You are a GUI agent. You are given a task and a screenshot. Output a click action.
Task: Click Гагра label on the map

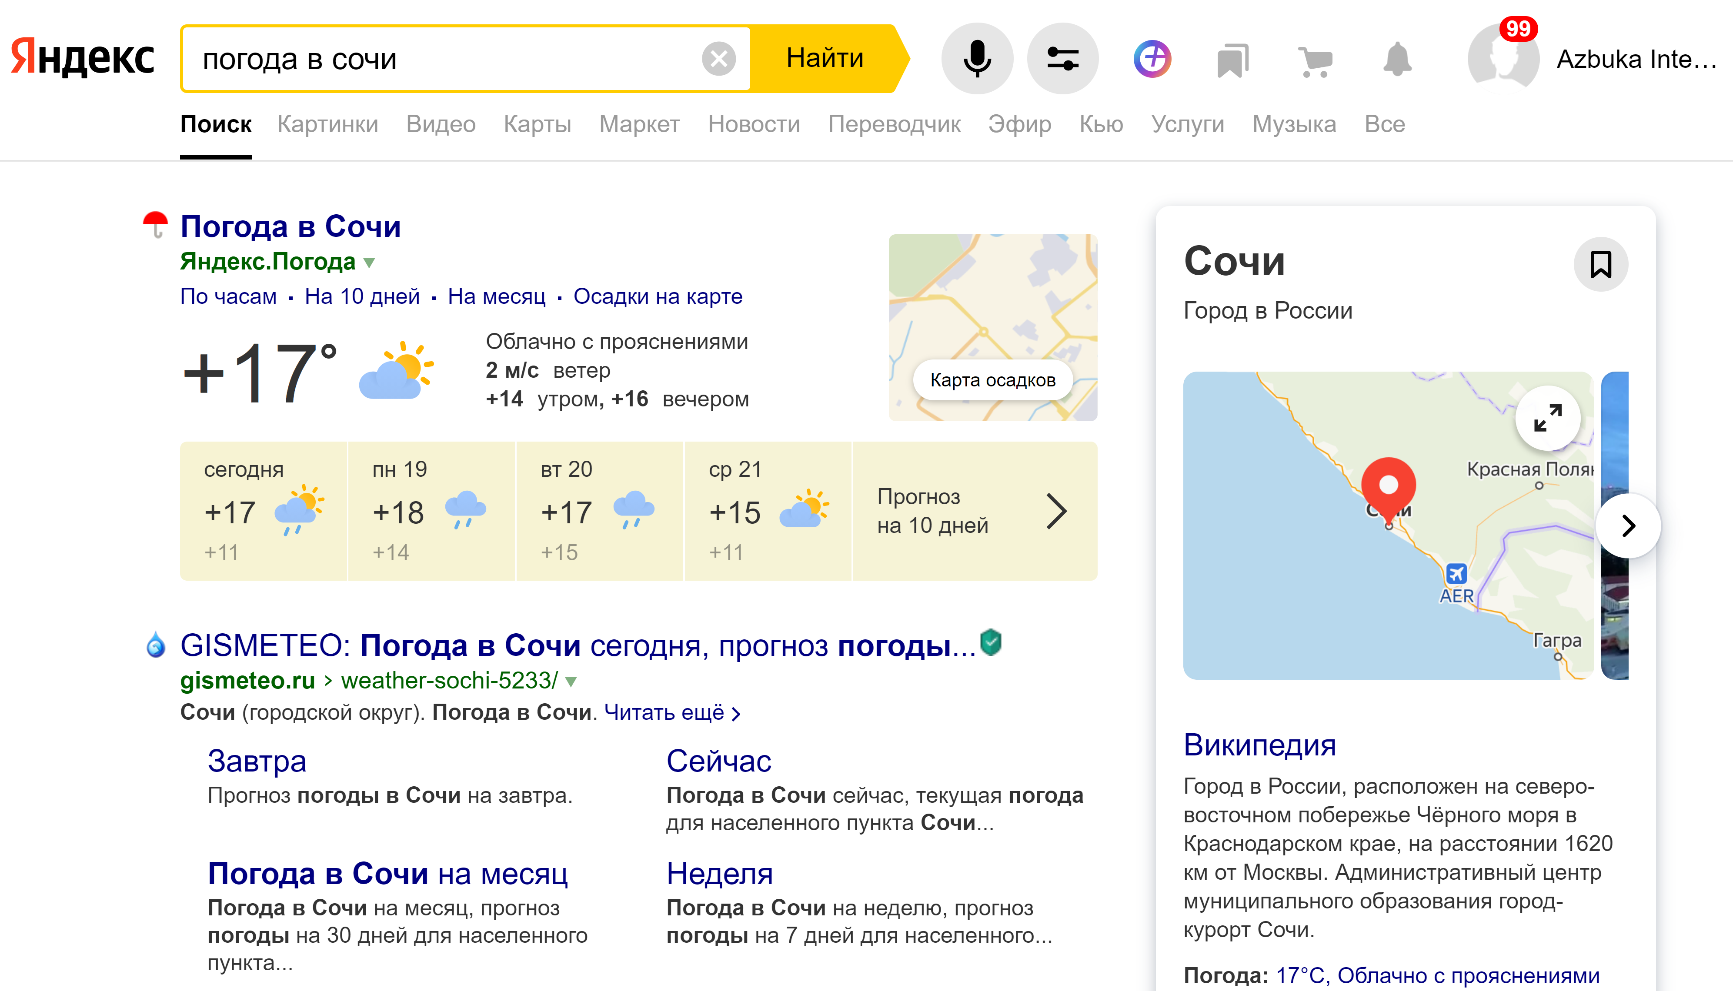[x=1557, y=641]
